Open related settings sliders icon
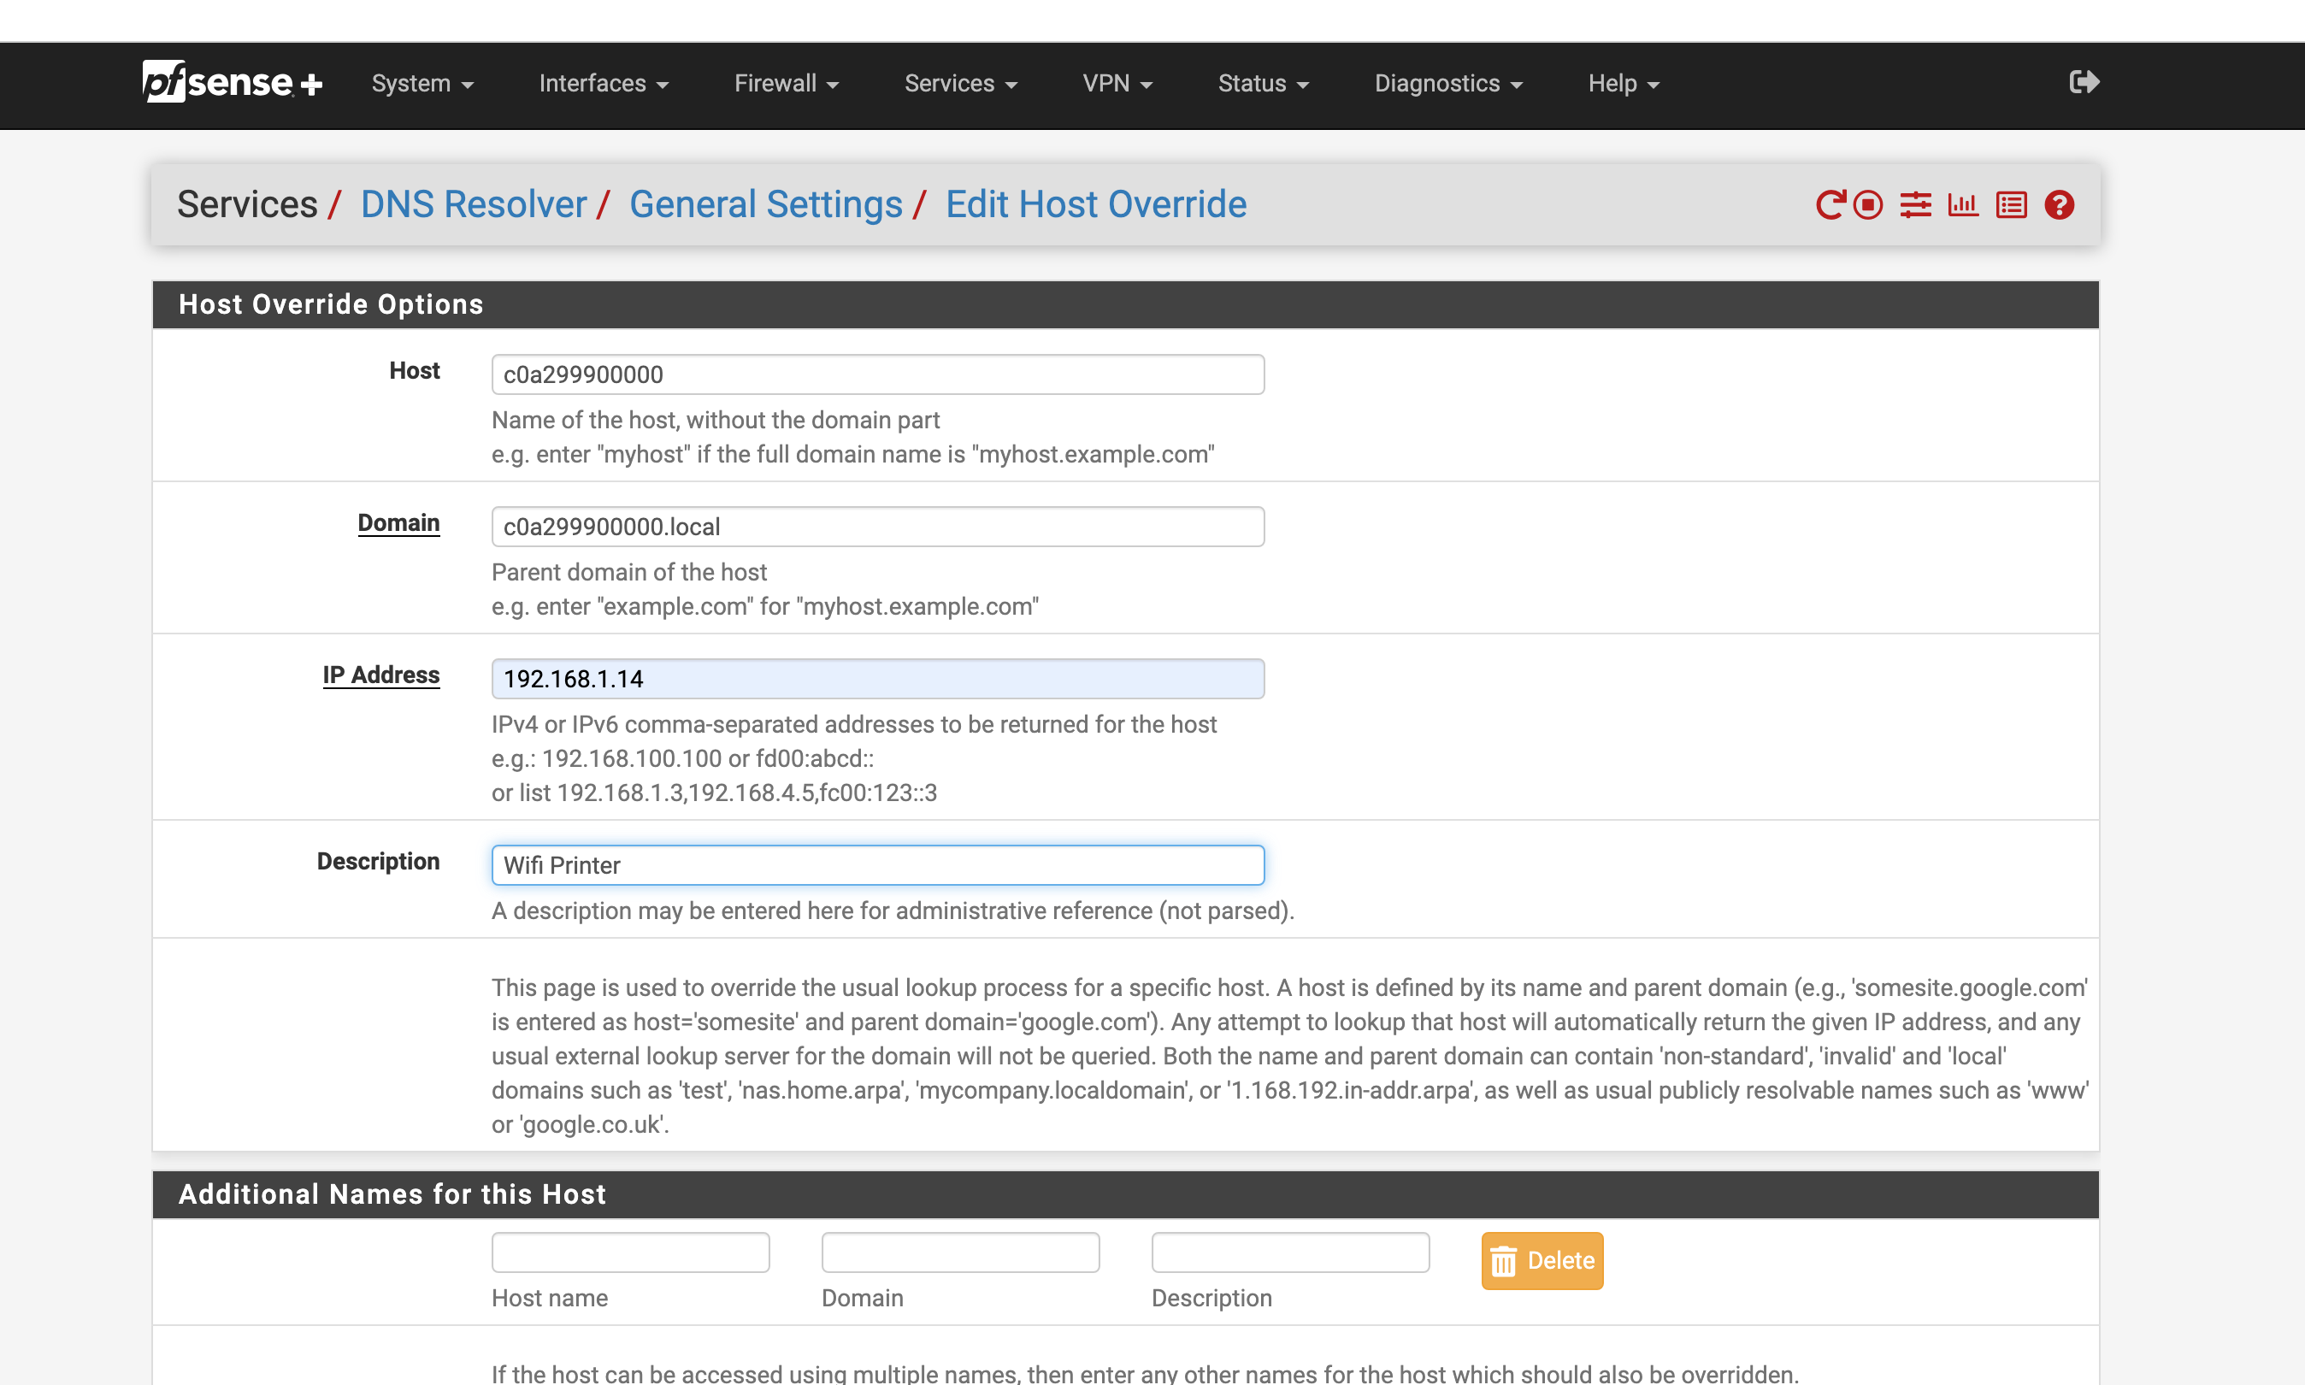This screenshot has width=2305, height=1385. click(x=1915, y=204)
